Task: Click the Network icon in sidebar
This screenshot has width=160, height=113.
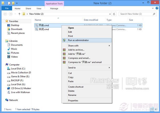Action: point(7,100)
